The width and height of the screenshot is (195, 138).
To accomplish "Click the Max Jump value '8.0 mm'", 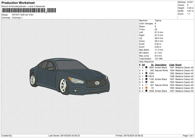I will (158, 56).
